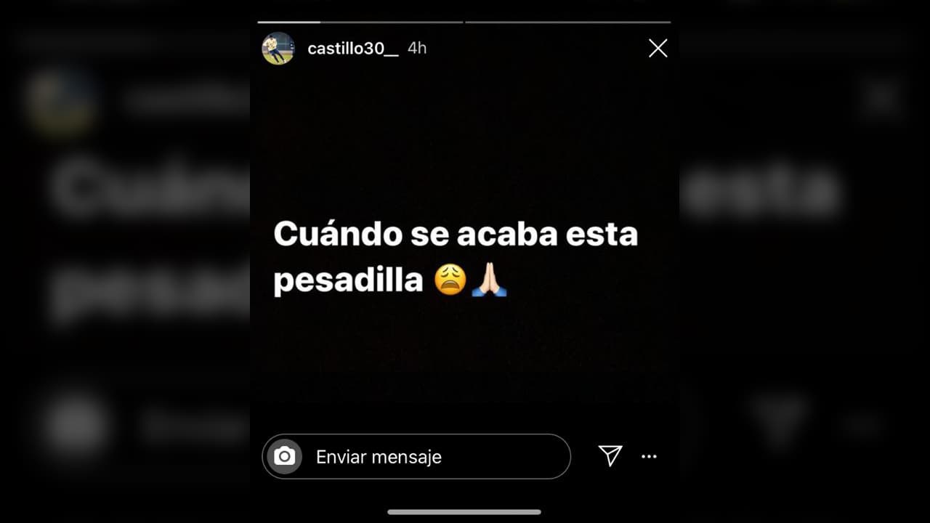Screen dimensions: 930x523
Task: Visit the castillo30__ username link
Action: pos(353,49)
